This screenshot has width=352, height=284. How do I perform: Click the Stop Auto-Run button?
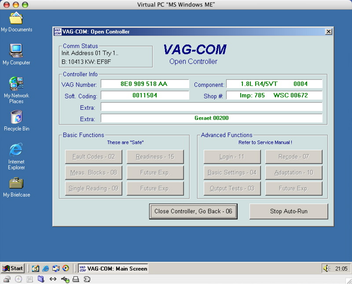coord(289,211)
